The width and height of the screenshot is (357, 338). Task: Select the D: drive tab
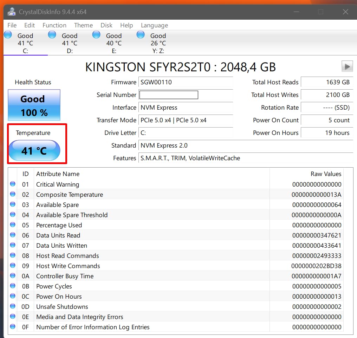point(70,43)
